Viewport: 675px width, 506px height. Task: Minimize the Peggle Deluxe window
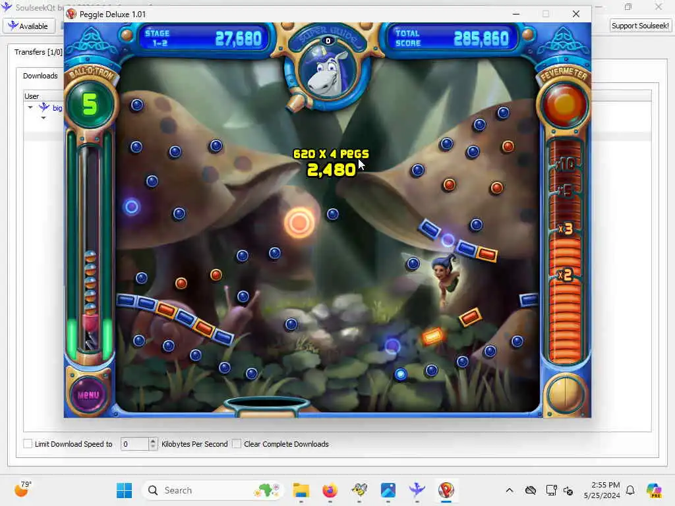click(x=516, y=14)
